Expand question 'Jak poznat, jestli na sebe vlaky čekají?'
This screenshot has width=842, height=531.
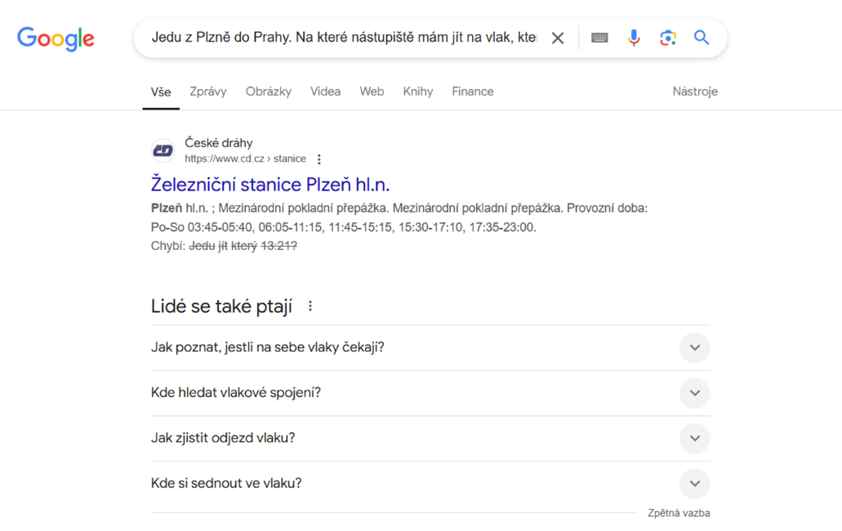click(x=694, y=348)
